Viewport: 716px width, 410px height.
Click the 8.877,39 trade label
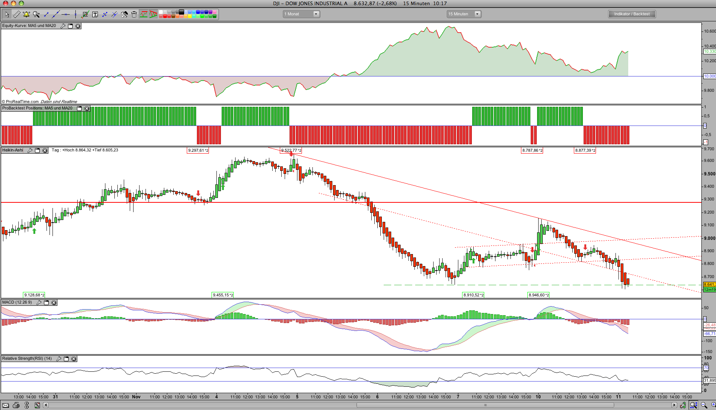pos(585,150)
